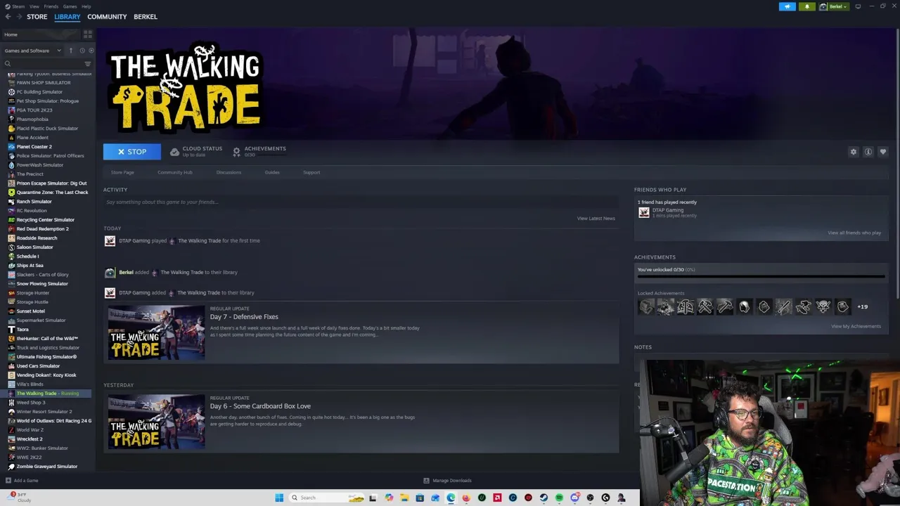Viewport: 900px width, 506px height.
Task: Click View Latest News
Action: pyautogui.click(x=596, y=219)
